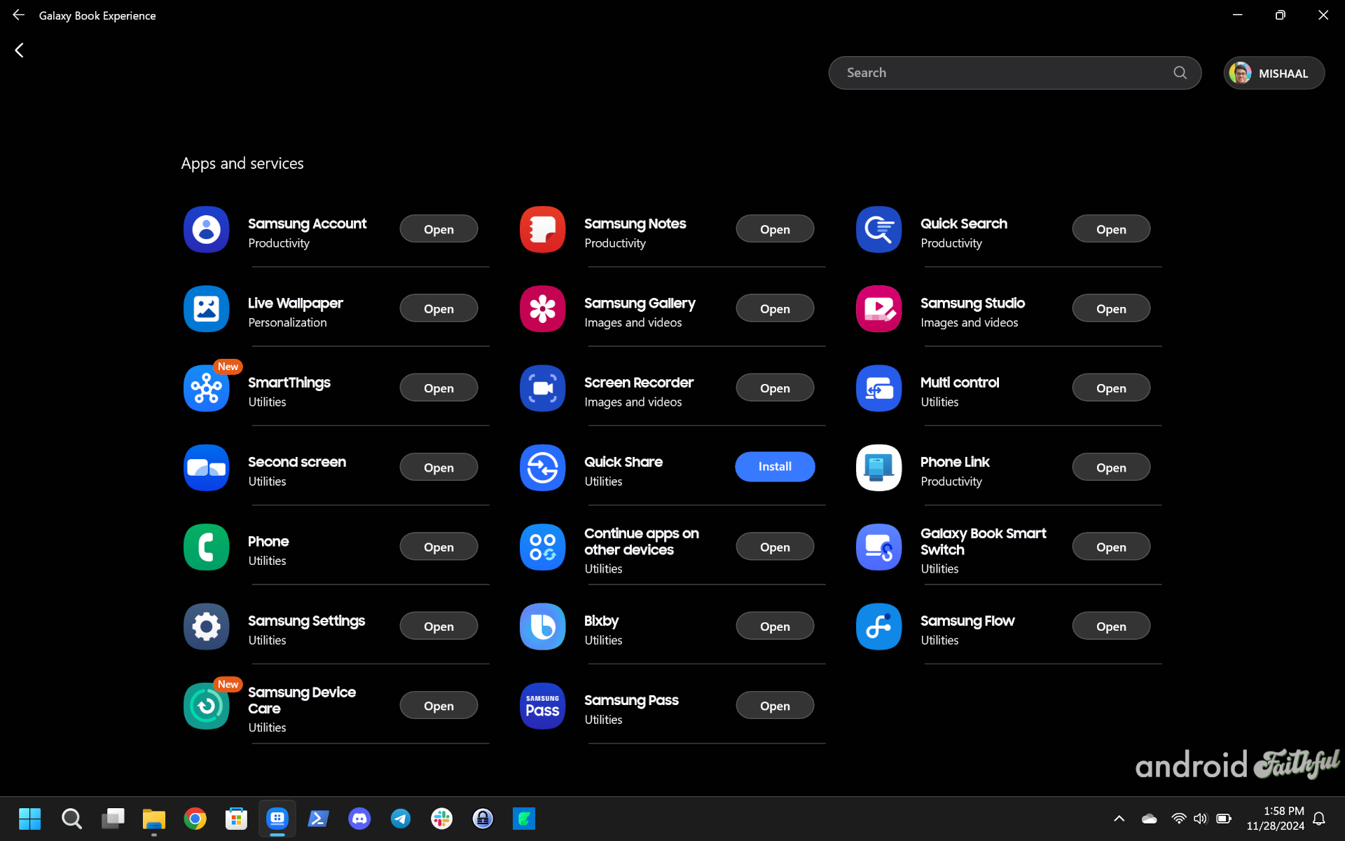Open Samsung Settings
This screenshot has height=841, width=1345.
tap(439, 626)
